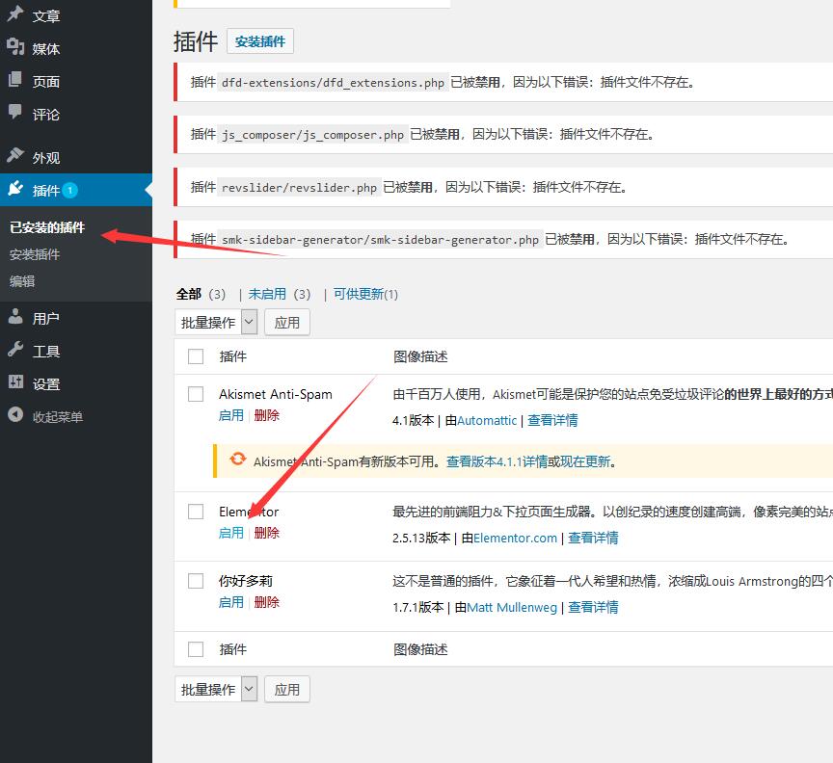Image resolution: width=833 pixels, height=763 pixels.
Task: Activate Elementor via 启用 link
Action: (x=231, y=533)
